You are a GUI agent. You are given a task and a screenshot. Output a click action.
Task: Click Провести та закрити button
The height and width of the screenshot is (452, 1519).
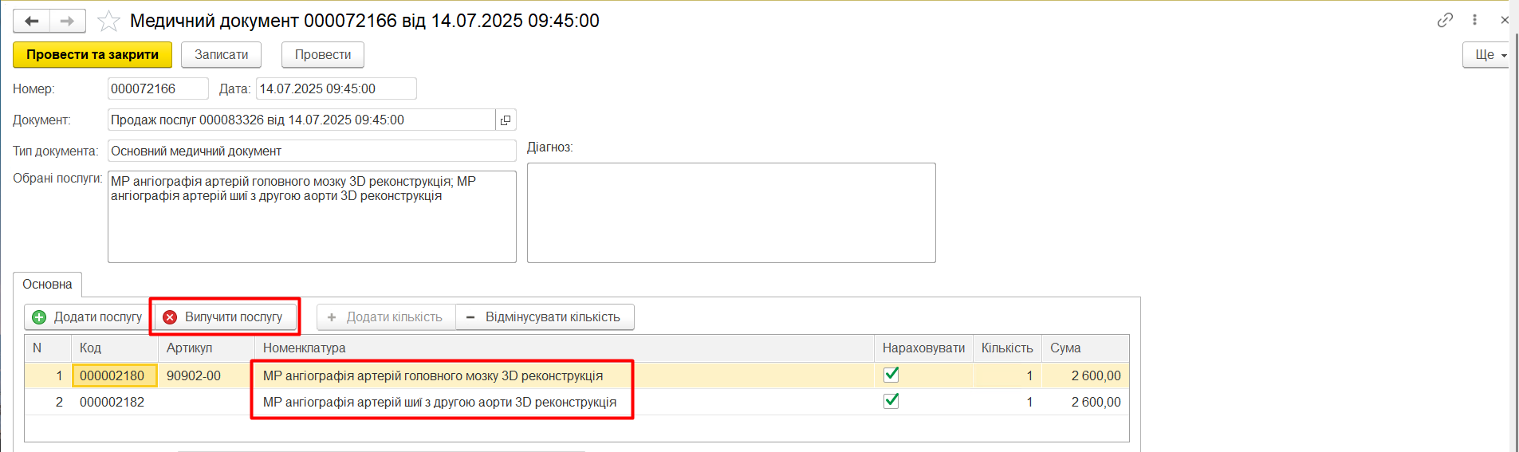[92, 55]
